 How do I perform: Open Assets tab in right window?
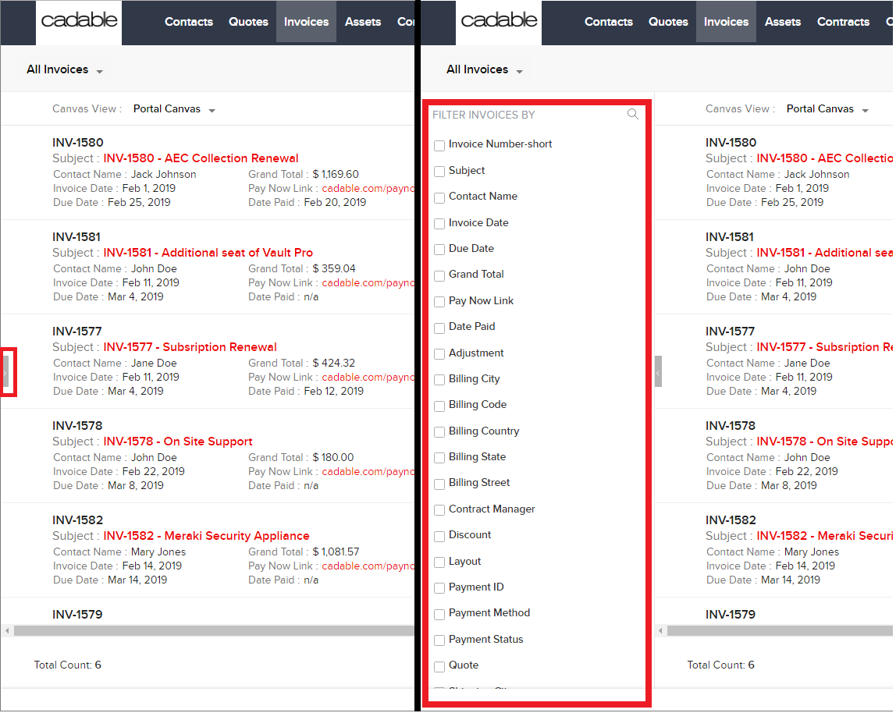point(782,22)
